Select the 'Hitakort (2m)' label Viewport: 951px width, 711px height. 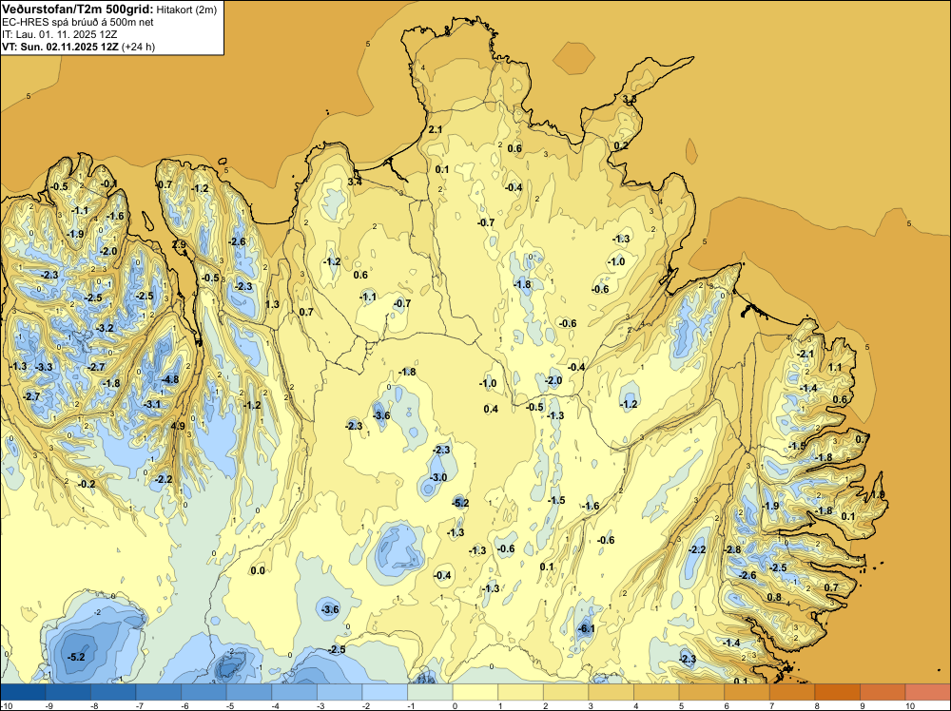coord(186,10)
